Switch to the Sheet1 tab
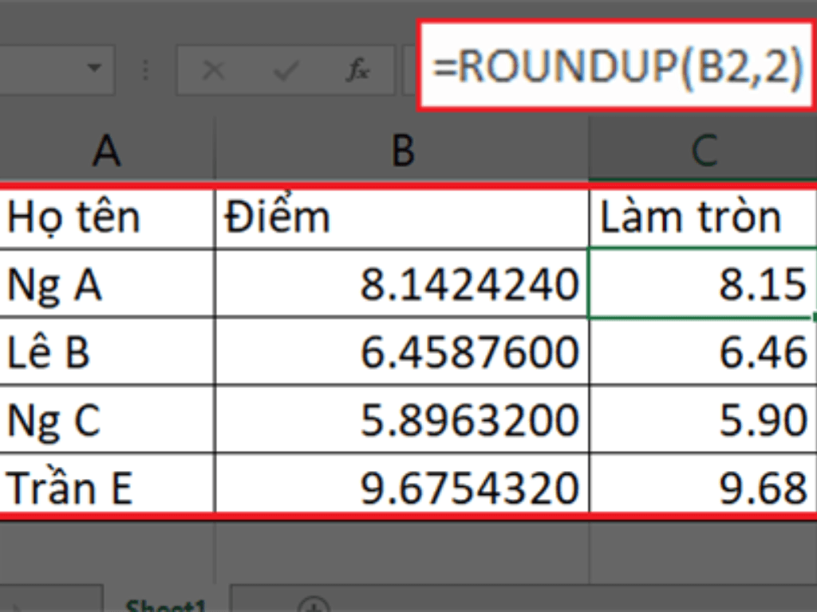The width and height of the screenshot is (817, 612). point(165,606)
